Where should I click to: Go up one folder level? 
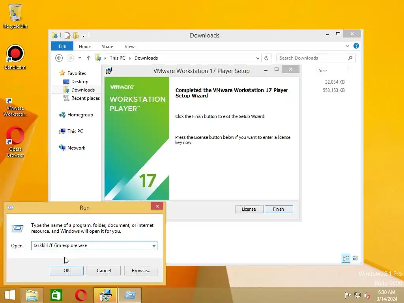pyautogui.click(x=89, y=58)
